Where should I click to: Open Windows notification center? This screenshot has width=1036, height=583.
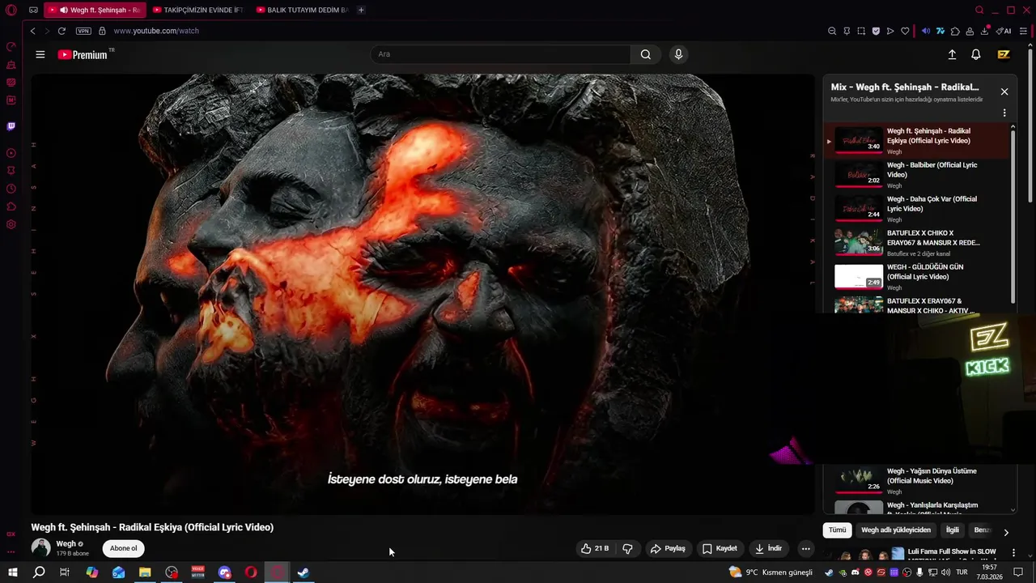(1019, 572)
